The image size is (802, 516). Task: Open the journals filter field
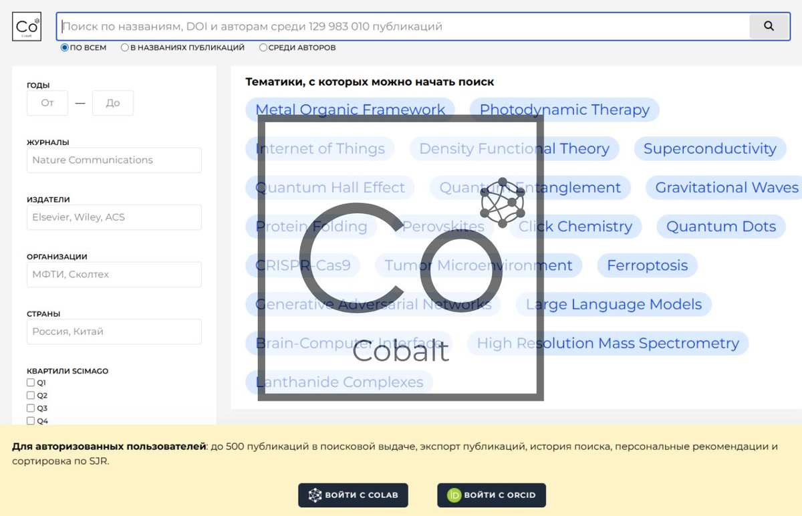pos(114,160)
